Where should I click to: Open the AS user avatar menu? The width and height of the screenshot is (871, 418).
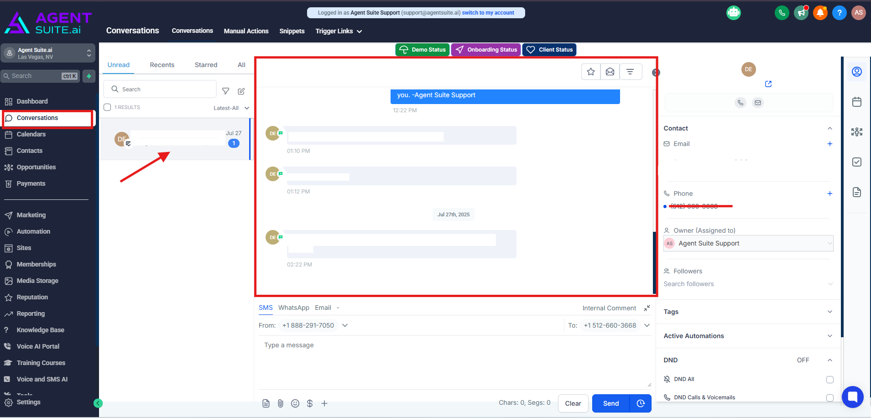(859, 13)
